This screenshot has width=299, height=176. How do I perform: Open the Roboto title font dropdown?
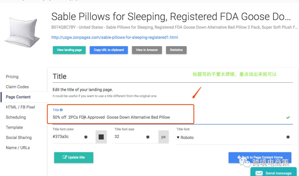(185, 137)
